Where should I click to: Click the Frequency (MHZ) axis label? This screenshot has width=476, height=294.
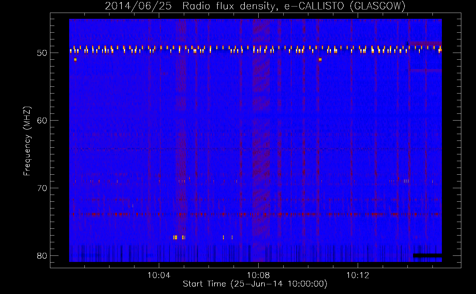(x=27, y=141)
